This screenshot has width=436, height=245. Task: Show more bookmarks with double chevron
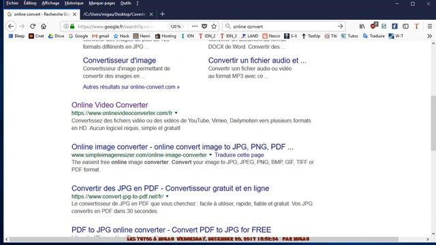(x=430, y=36)
